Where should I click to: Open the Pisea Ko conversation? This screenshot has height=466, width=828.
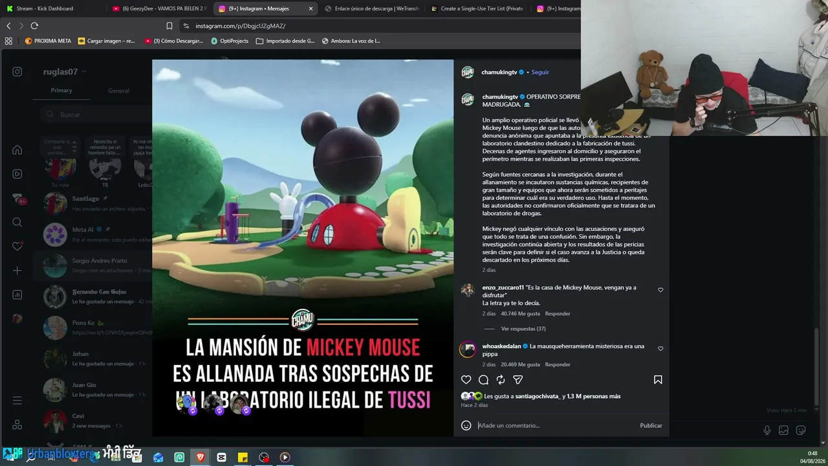point(94,327)
